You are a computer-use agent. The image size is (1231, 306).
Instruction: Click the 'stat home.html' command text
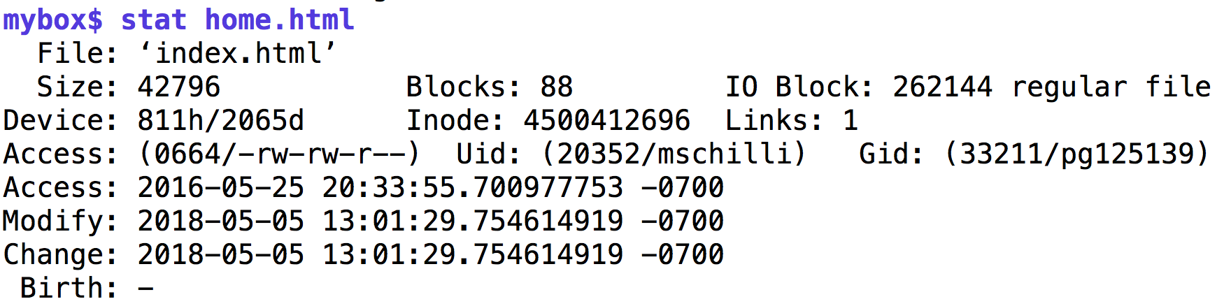tap(238, 20)
